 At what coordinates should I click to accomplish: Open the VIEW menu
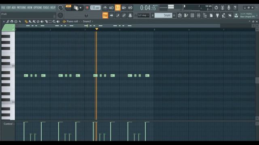tap(30, 8)
